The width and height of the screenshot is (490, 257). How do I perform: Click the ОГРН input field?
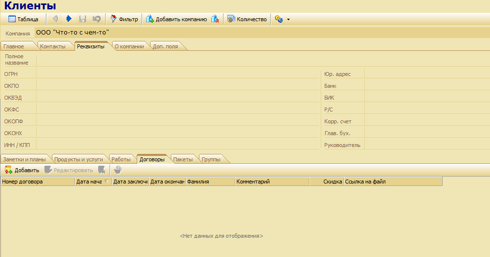click(x=178, y=74)
